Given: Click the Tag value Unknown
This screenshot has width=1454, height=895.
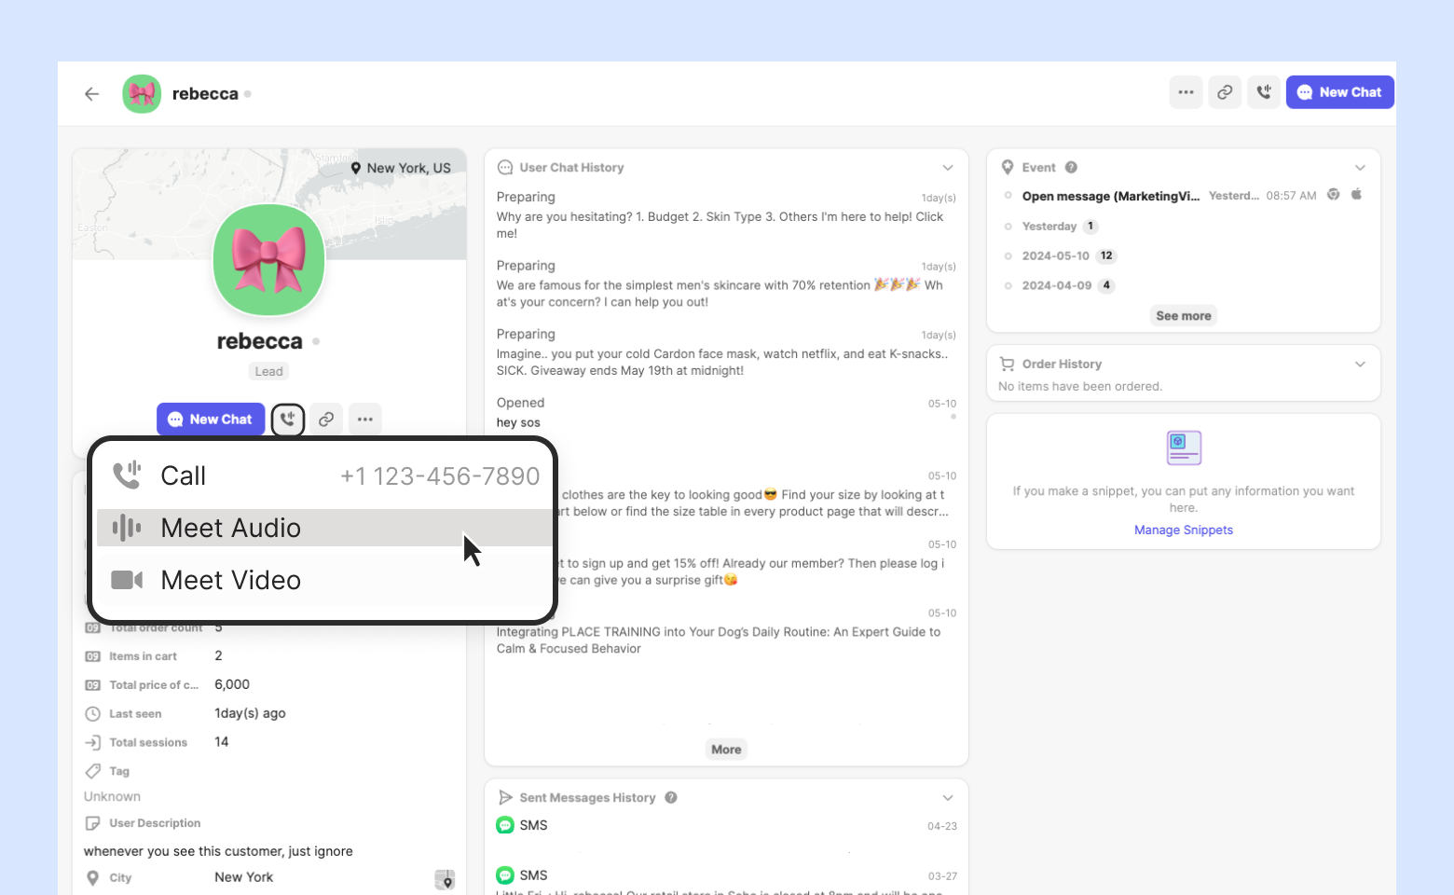Looking at the screenshot, I should pos(112,796).
